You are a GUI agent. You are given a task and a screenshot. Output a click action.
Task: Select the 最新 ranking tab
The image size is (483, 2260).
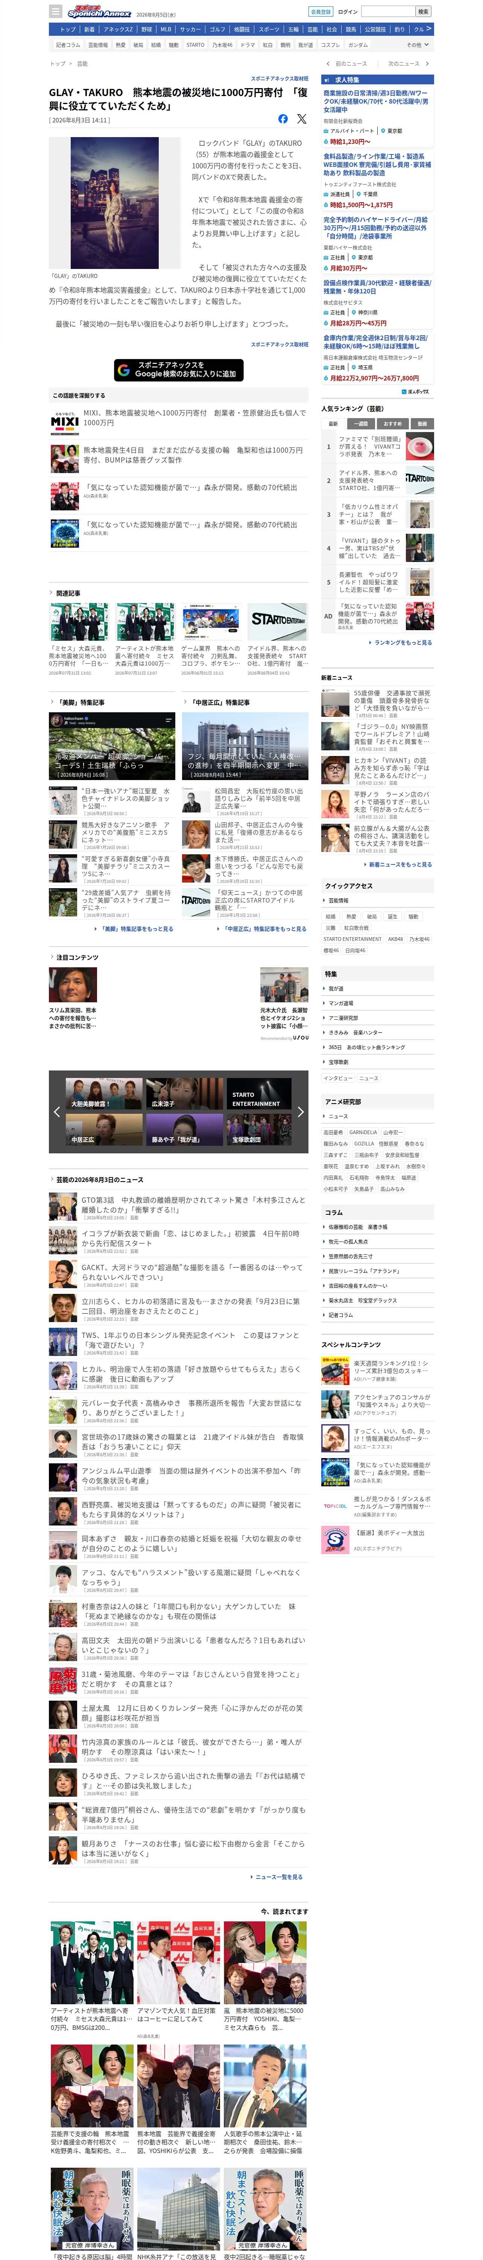[x=333, y=424]
